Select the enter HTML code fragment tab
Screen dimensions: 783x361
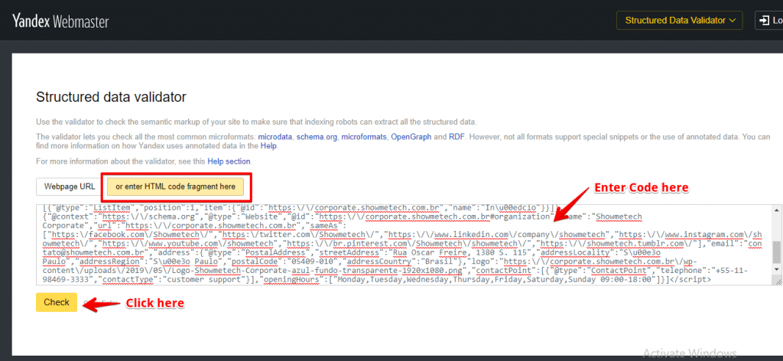pyautogui.click(x=175, y=187)
